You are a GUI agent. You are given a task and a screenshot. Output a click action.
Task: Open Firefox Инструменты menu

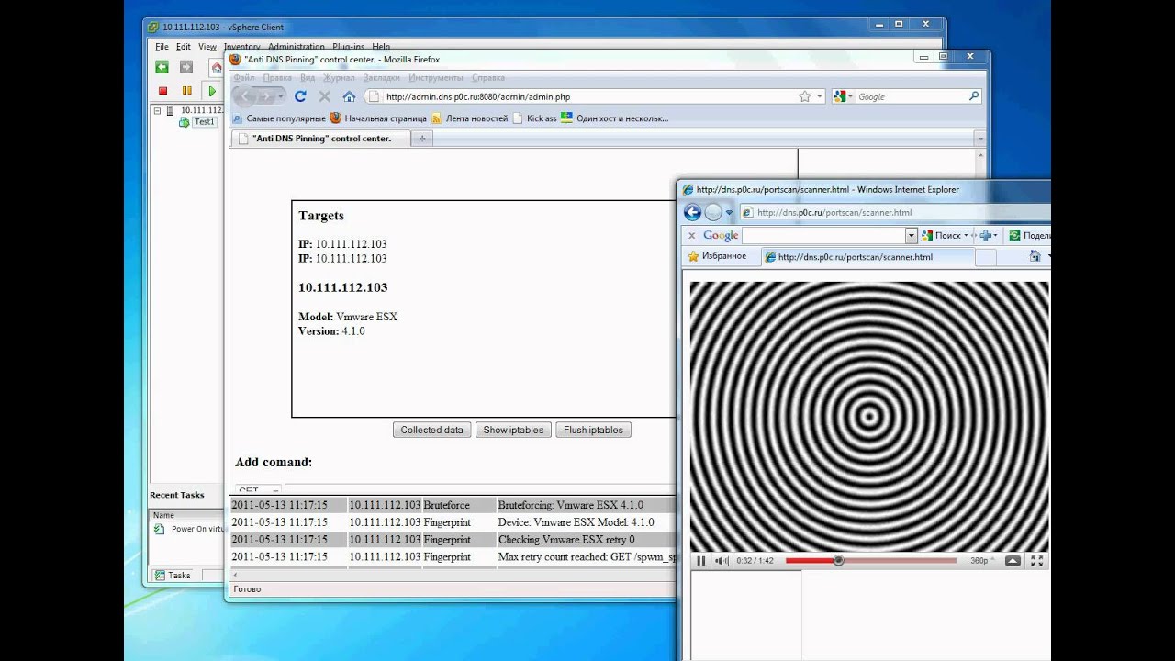(436, 78)
